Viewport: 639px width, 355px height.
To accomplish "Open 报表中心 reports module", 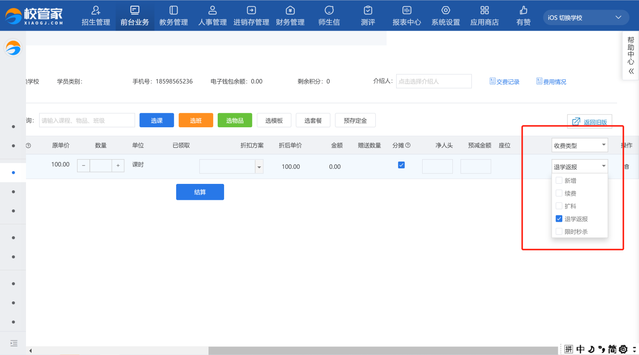I will (407, 16).
